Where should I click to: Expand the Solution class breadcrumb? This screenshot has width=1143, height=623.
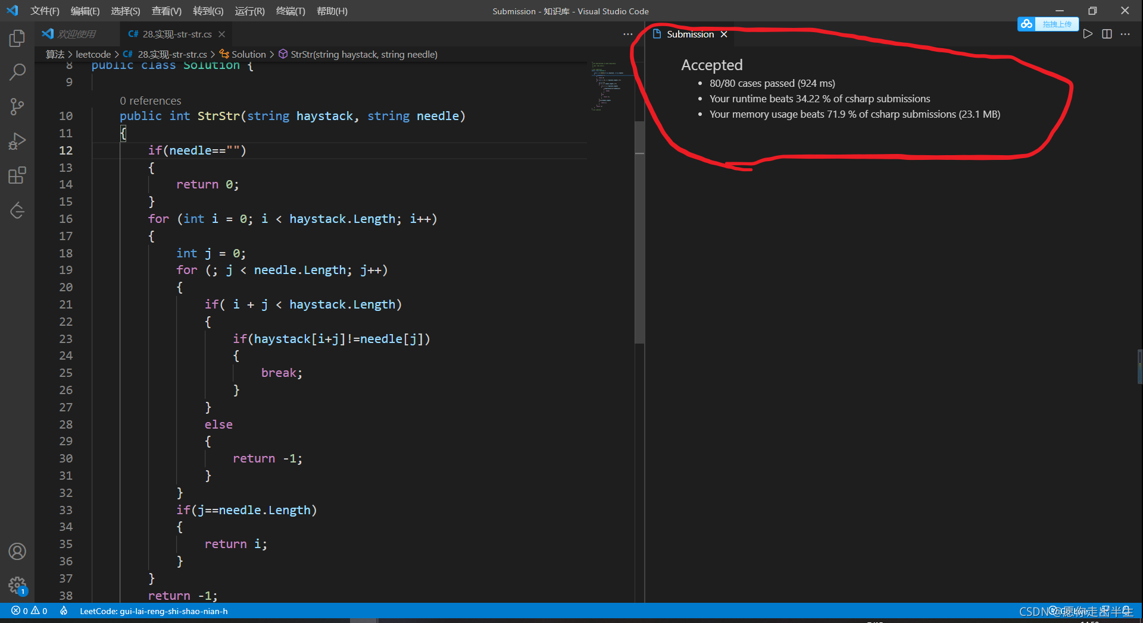pos(243,54)
